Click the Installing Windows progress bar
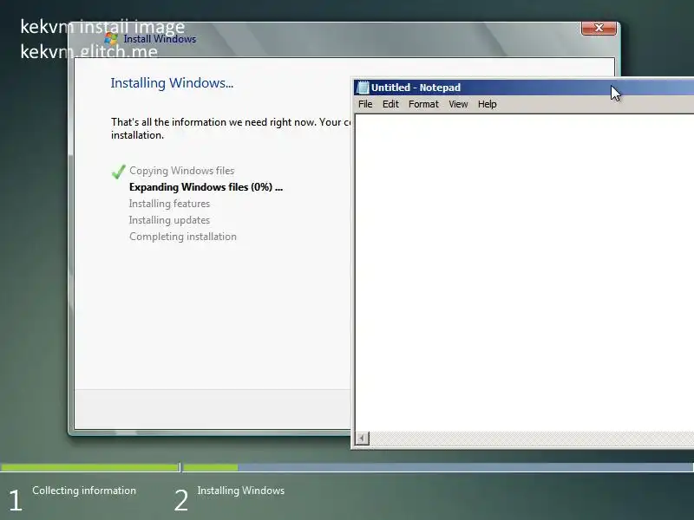The height and width of the screenshot is (520, 694). click(438, 467)
